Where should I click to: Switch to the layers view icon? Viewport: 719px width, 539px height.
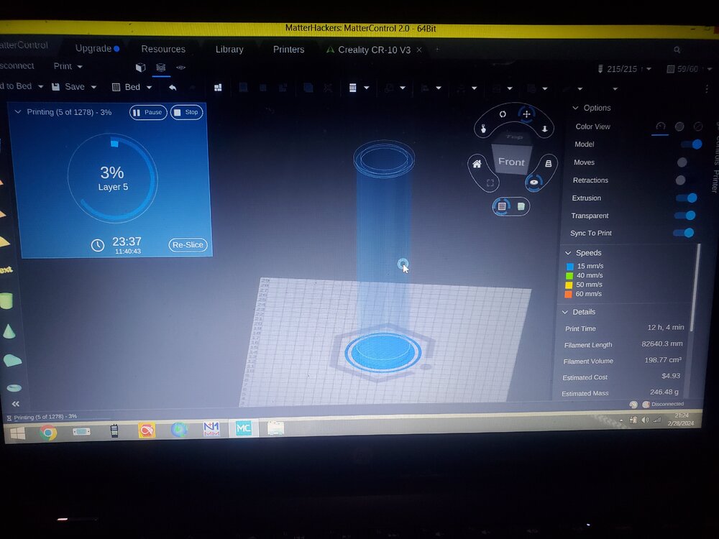(x=160, y=68)
